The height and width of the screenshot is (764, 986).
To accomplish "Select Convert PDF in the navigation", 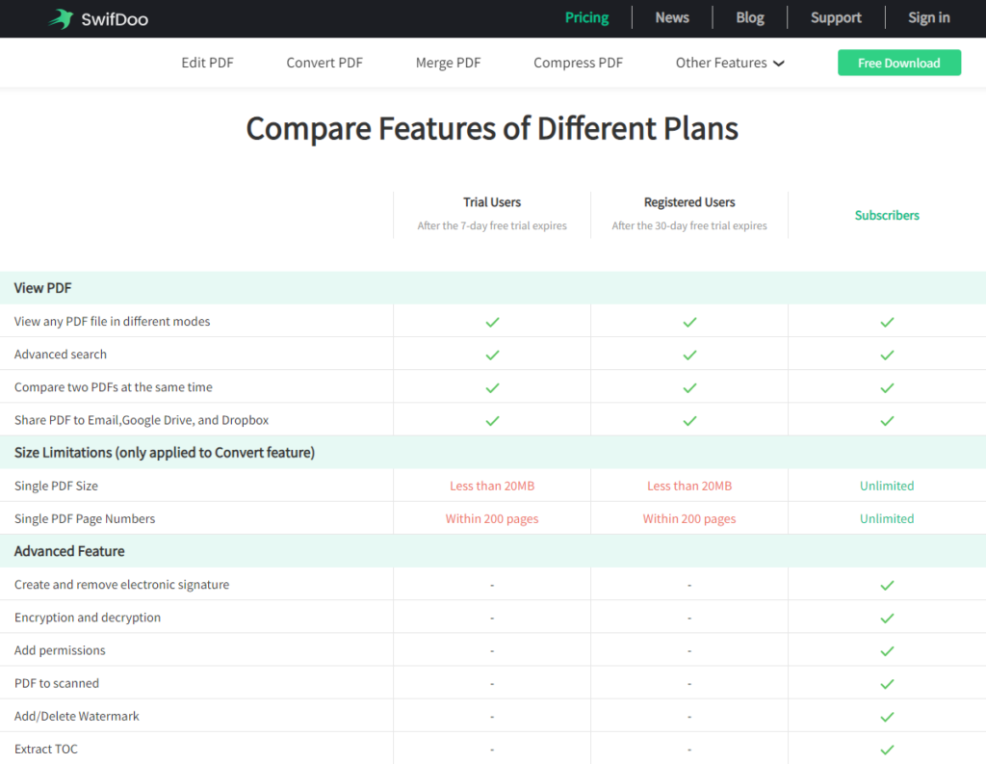I will [324, 63].
